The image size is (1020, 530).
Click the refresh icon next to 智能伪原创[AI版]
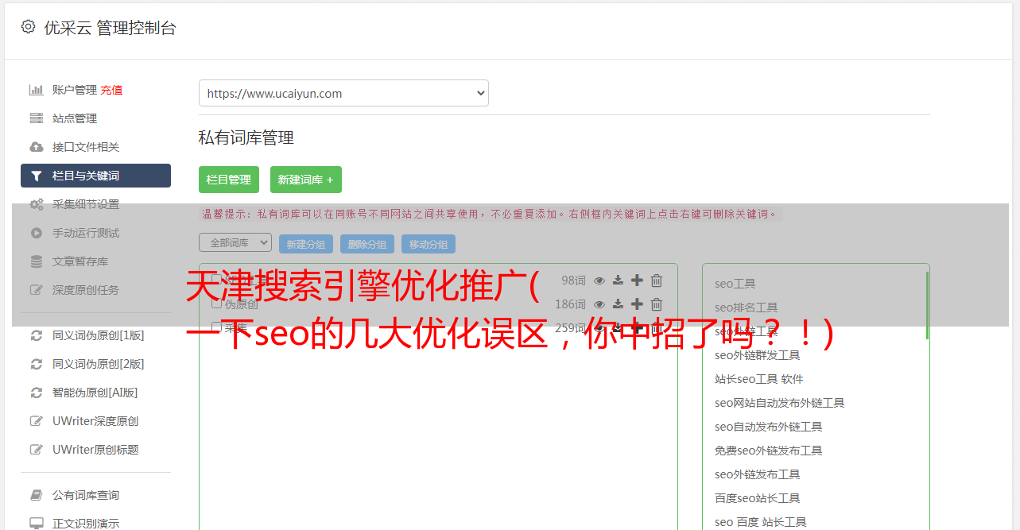coord(37,393)
